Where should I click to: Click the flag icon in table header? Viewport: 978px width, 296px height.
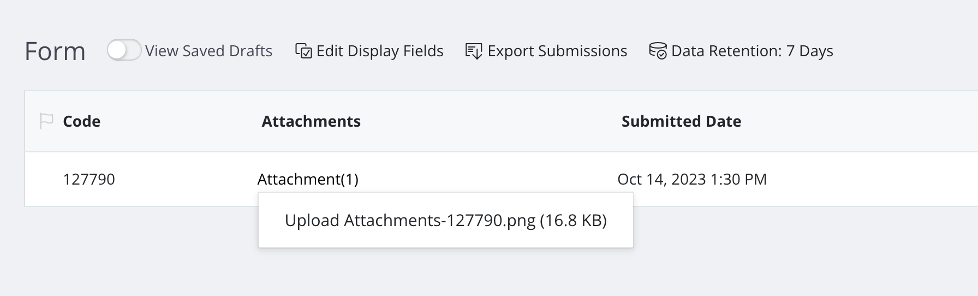pyautogui.click(x=46, y=121)
